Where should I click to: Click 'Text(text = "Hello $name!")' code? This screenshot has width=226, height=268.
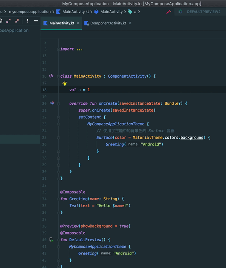(100, 205)
